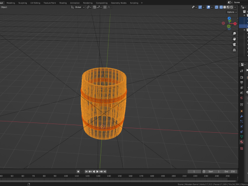The height and width of the screenshot is (186, 248).
Task: Select solid viewport shading
Action: coord(225,7)
